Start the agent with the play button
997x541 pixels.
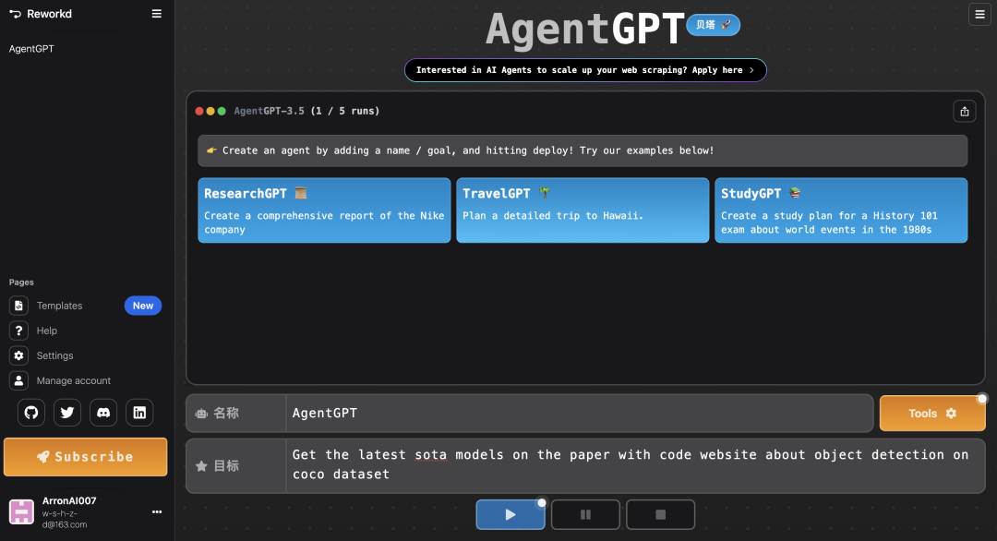511,514
